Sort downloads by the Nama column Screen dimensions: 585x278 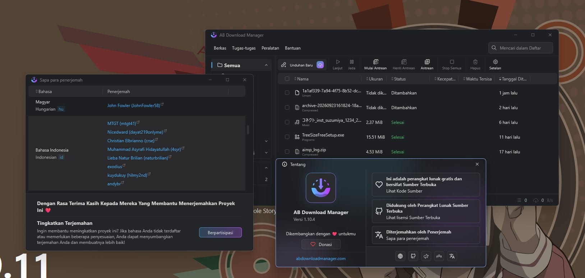[301, 79]
